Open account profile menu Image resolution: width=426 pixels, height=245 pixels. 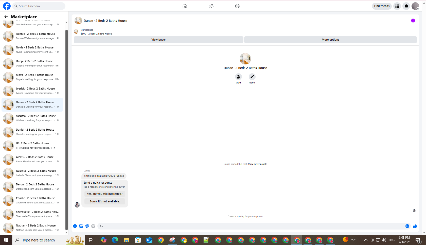[x=415, y=6]
